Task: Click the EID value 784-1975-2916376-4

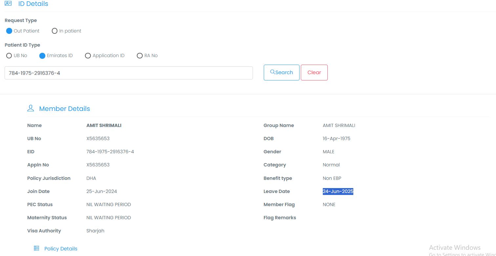Action: (110, 152)
